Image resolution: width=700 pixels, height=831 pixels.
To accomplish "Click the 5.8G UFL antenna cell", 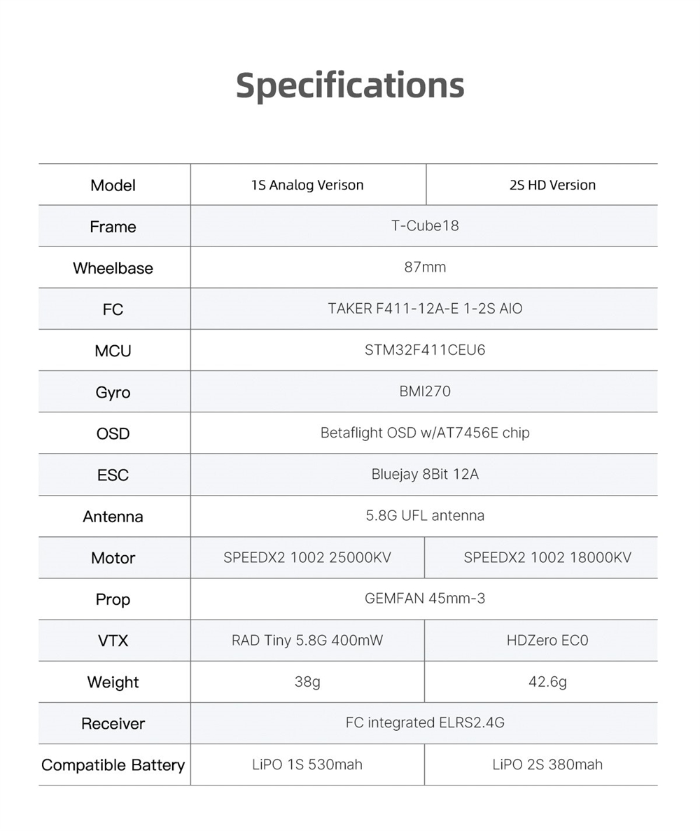I will 425,516.
